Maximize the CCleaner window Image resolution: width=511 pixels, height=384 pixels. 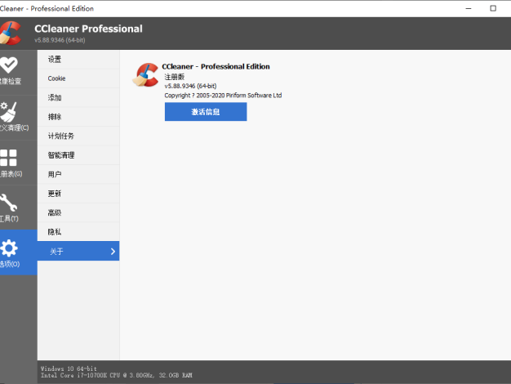[493, 8]
